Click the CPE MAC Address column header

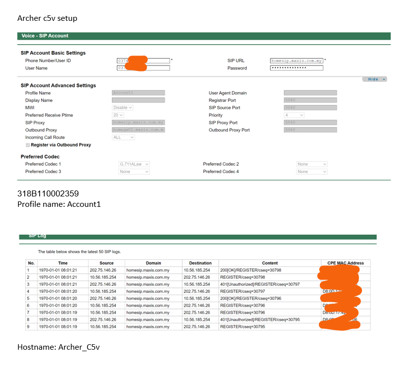click(346, 263)
